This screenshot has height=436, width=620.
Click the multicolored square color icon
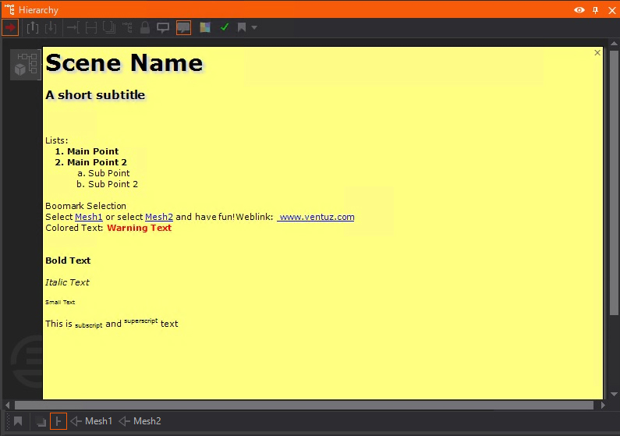tap(205, 28)
